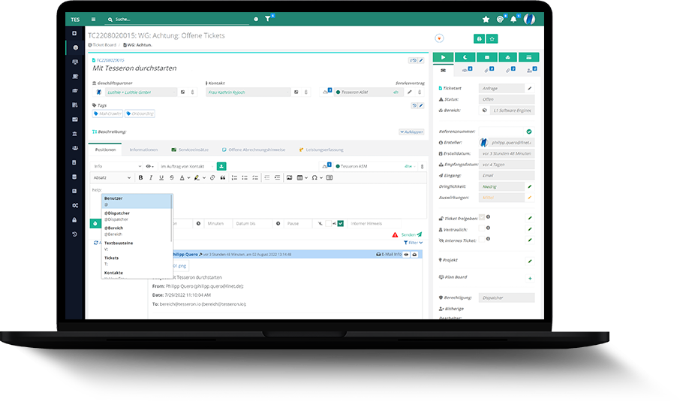Screen dimensions: 680x402
Task: Toggle Internes Ticket checkbox
Action: [482, 239]
